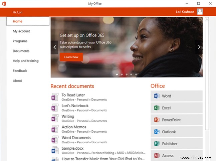Open Help and training

26,61
